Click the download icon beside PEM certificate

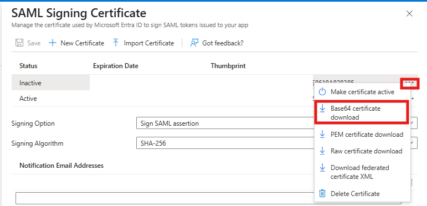coord(322,134)
